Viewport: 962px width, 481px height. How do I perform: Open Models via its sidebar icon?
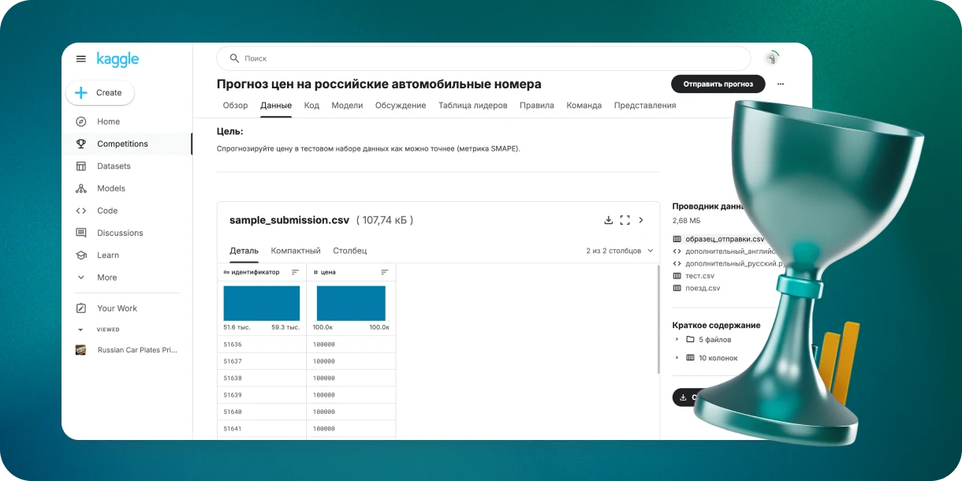[80, 188]
